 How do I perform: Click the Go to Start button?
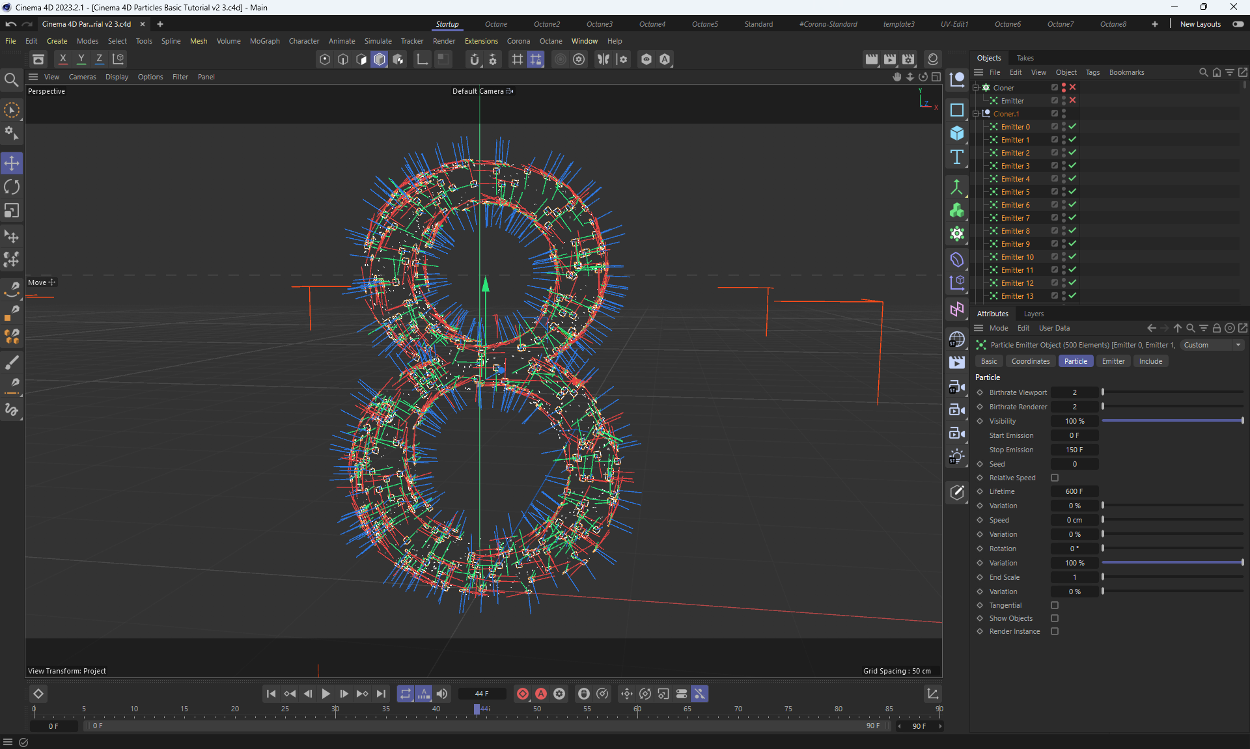pyautogui.click(x=271, y=694)
